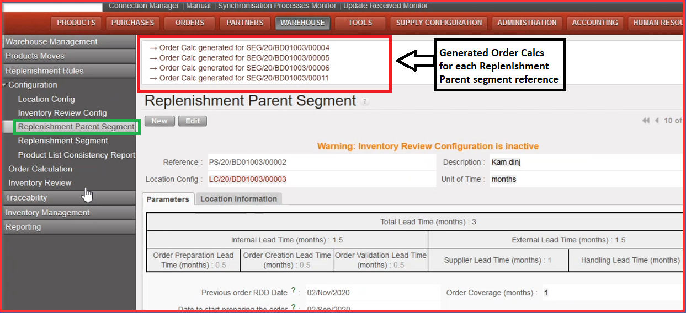Image resolution: width=686 pixels, height=313 pixels.
Task: Select the WAREHOUSE menu
Action: coord(302,23)
